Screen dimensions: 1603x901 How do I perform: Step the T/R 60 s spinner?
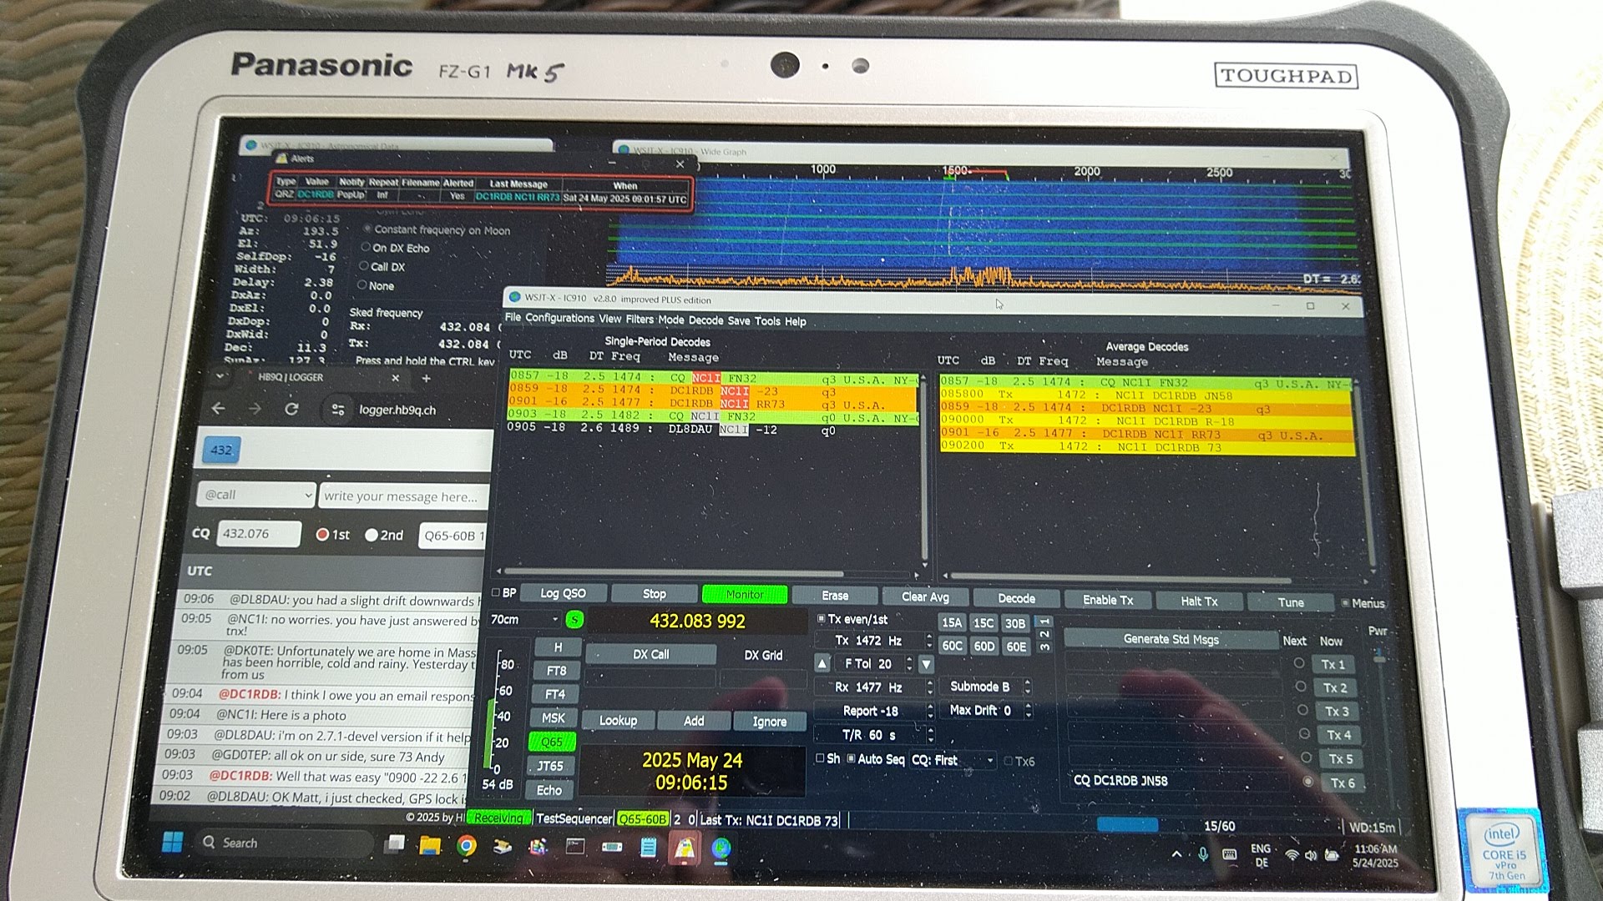(x=930, y=735)
